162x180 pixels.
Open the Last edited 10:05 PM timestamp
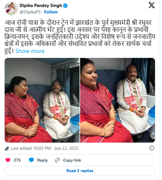44,148
